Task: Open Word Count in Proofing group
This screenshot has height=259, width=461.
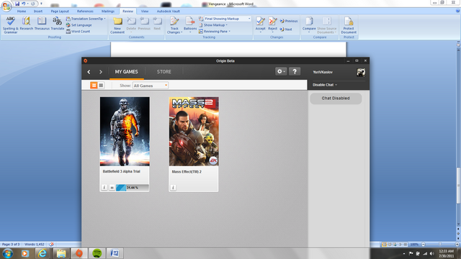Action: (x=78, y=31)
